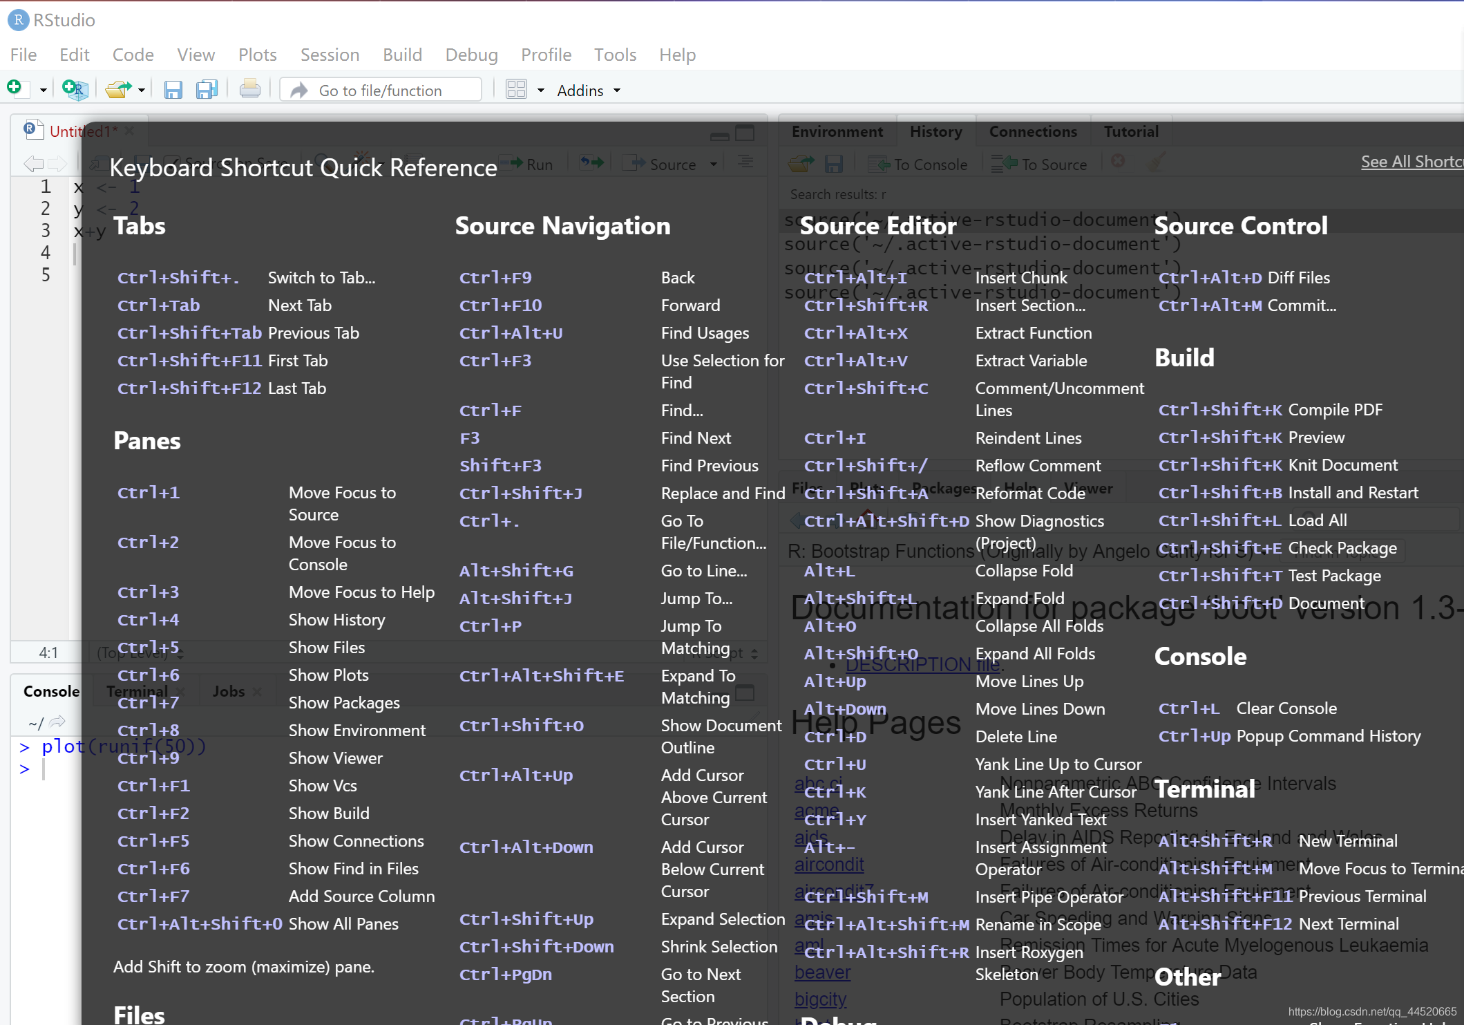
Task: Open the Help menu
Action: [x=677, y=55]
